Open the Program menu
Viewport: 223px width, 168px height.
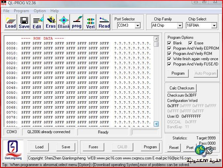21,11
